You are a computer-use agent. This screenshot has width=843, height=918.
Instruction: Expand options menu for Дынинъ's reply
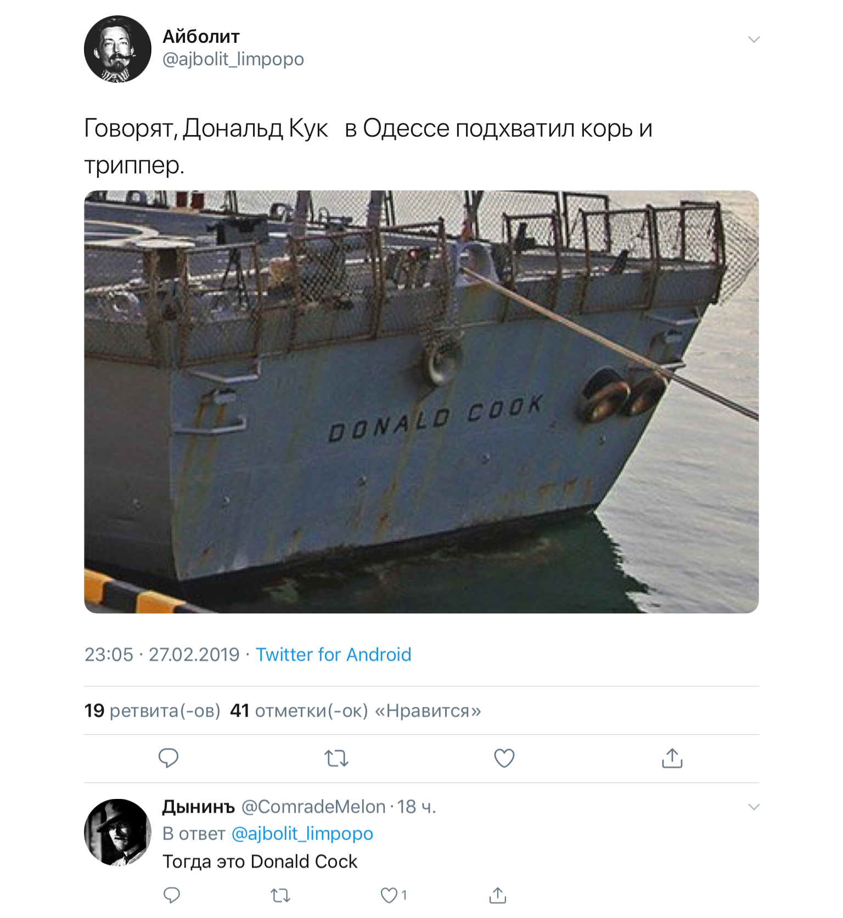pyautogui.click(x=754, y=807)
